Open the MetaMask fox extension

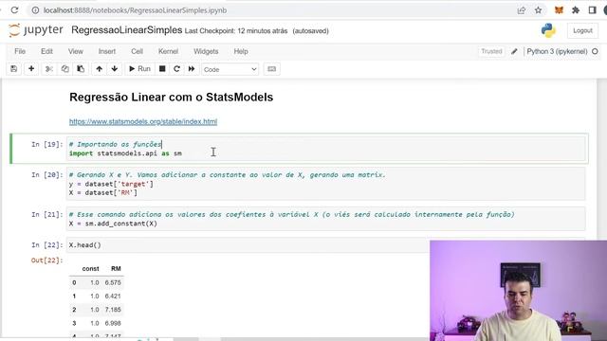[x=559, y=10]
